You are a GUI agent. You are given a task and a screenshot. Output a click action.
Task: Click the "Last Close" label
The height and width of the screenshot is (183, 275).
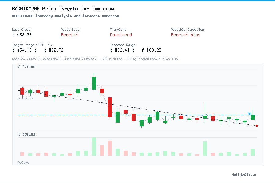[21, 30]
